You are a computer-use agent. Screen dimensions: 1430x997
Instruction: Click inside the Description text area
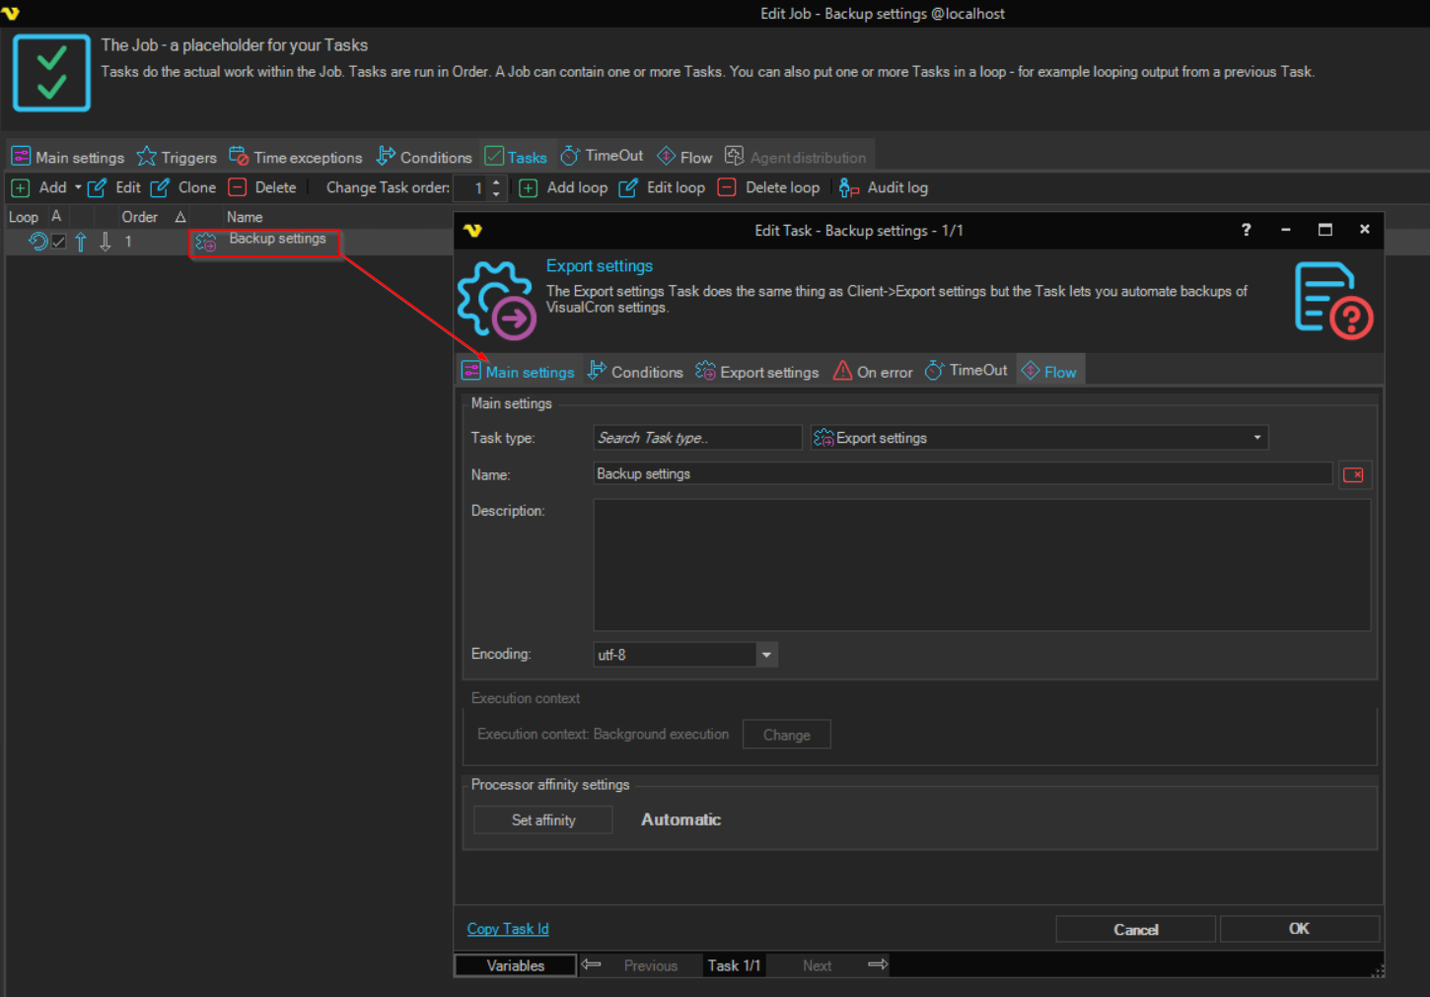(981, 565)
